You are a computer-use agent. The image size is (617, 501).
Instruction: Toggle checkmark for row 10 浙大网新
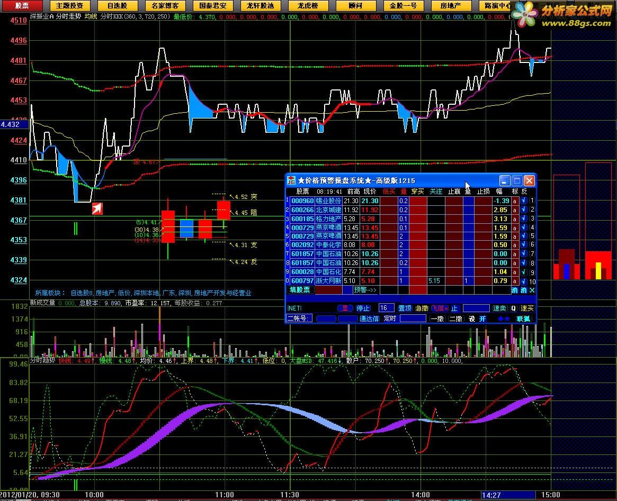[x=524, y=281]
